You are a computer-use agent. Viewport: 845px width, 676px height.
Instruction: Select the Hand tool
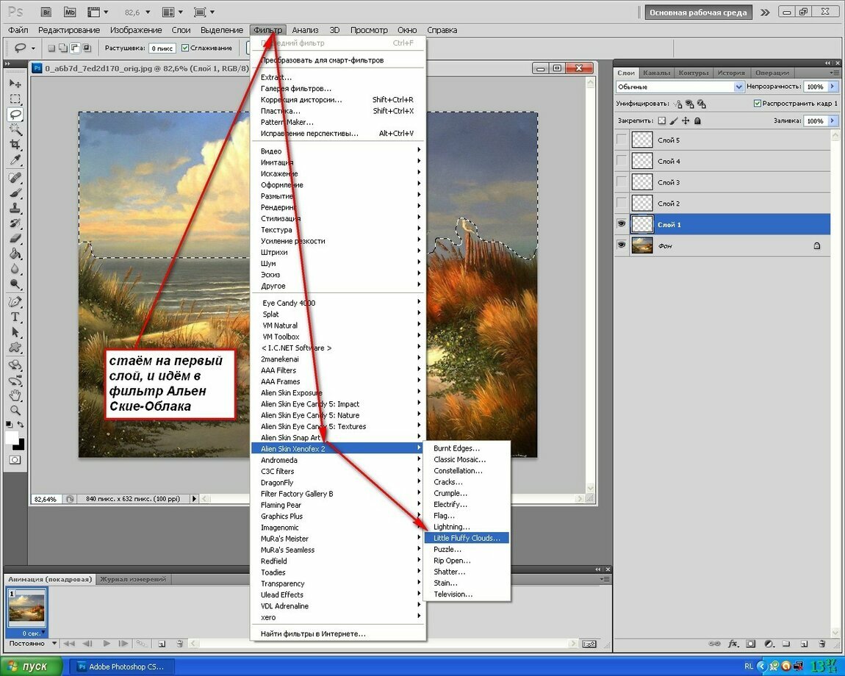pos(15,396)
